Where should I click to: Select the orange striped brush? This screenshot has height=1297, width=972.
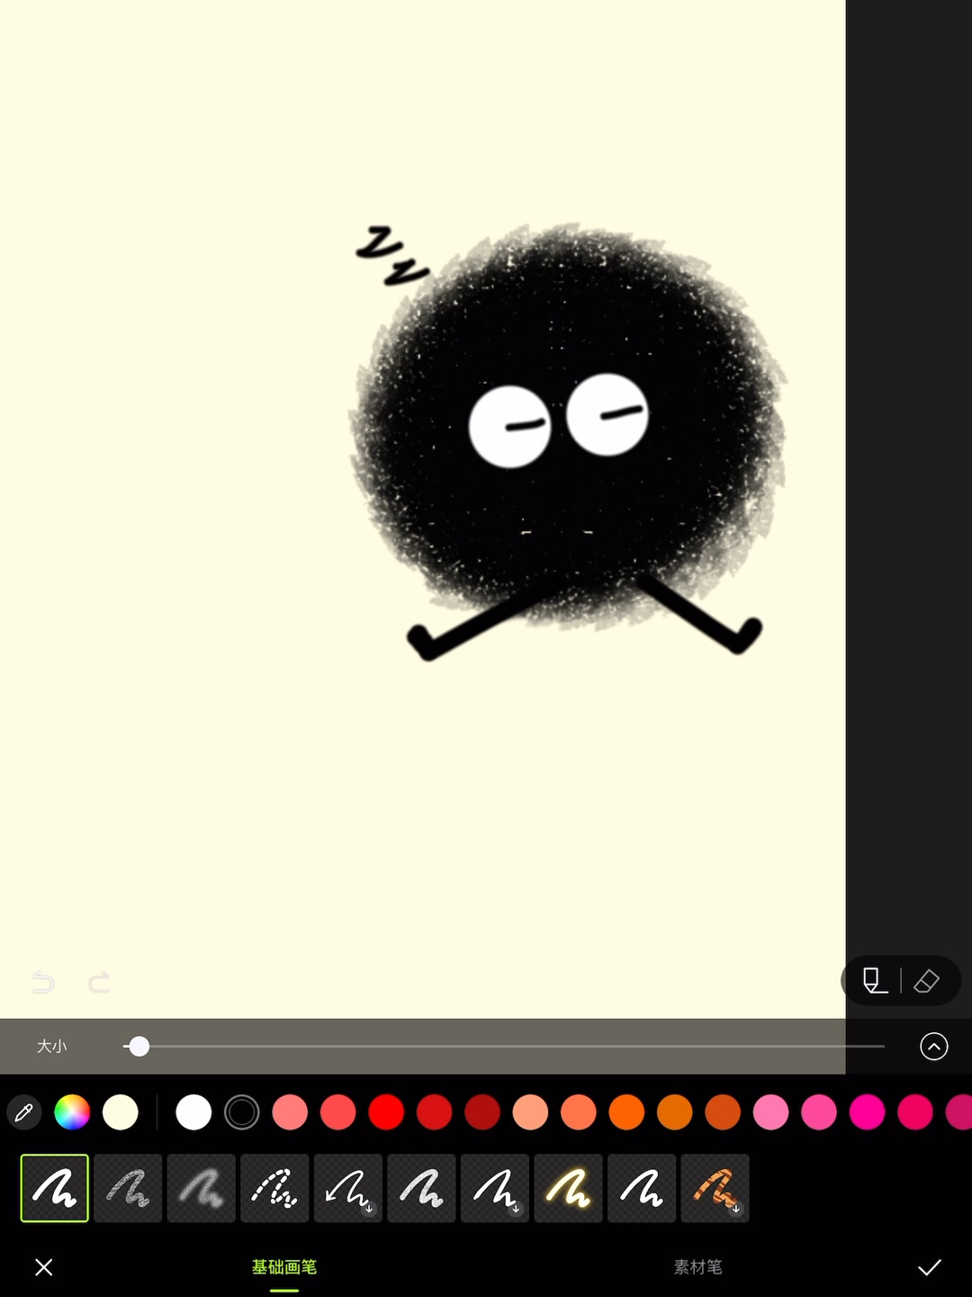715,1188
